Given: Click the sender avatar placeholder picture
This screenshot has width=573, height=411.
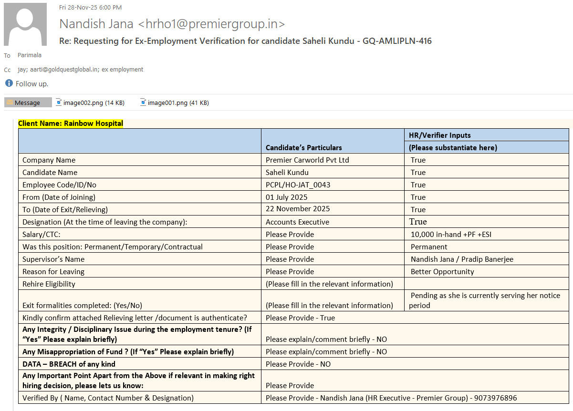Looking at the screenshot, I should click(x=25, y=24).
